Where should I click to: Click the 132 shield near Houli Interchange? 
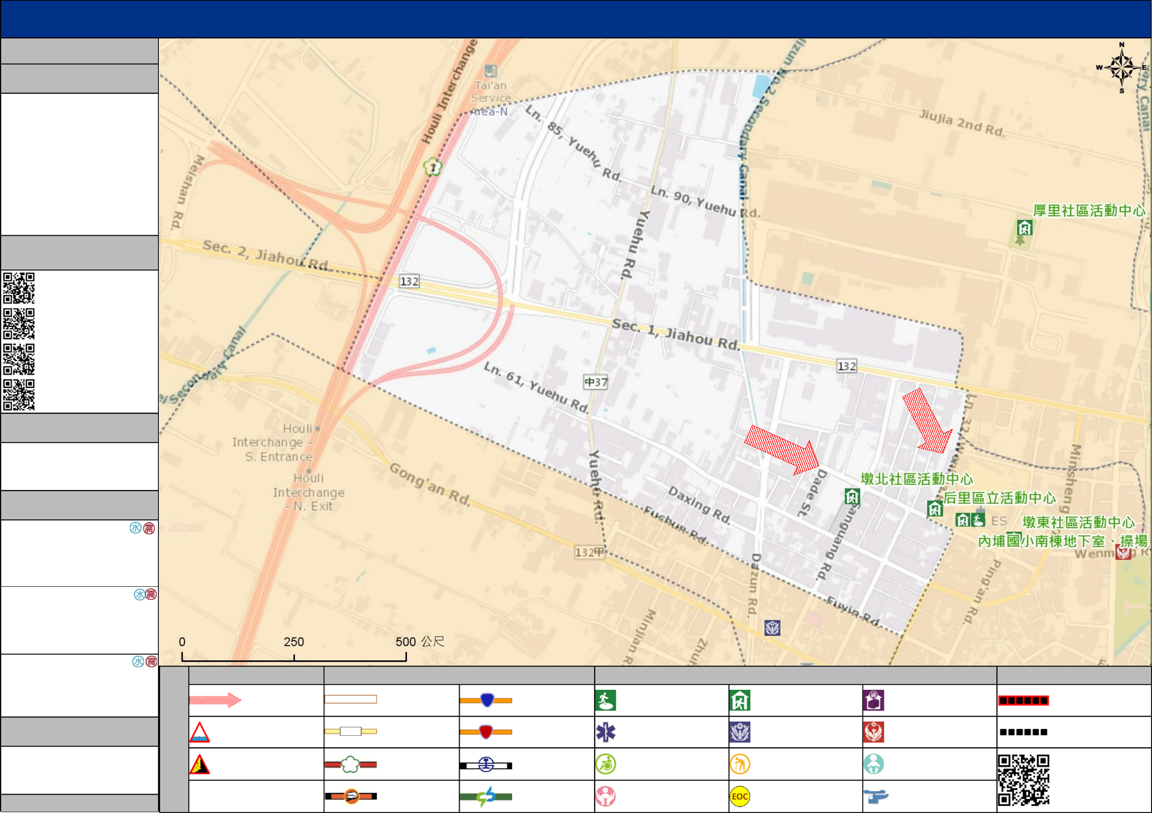[x=409, y=281]
